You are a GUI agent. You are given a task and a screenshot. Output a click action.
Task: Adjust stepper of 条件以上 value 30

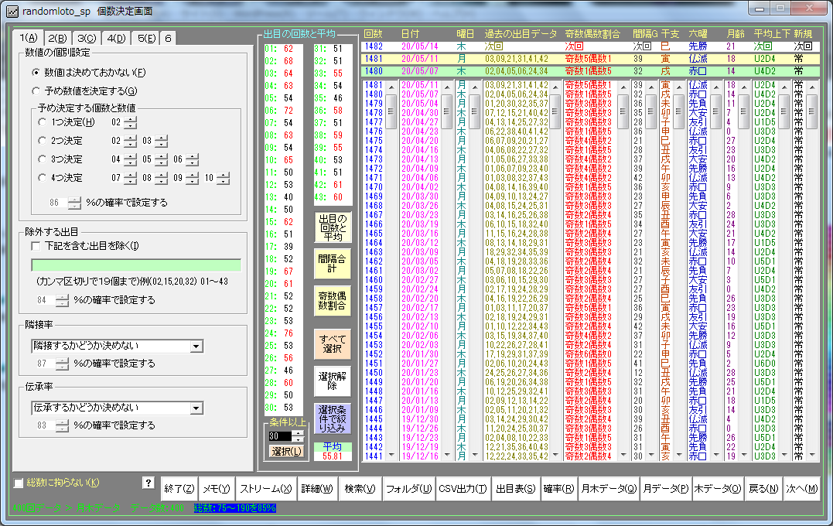pos(298,436)
